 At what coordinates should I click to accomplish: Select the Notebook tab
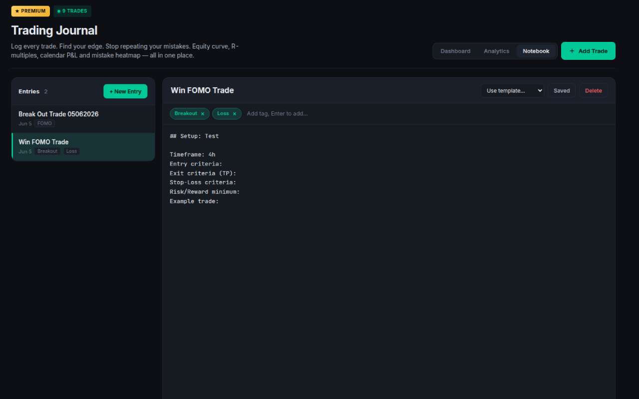[x=536, y=51]
